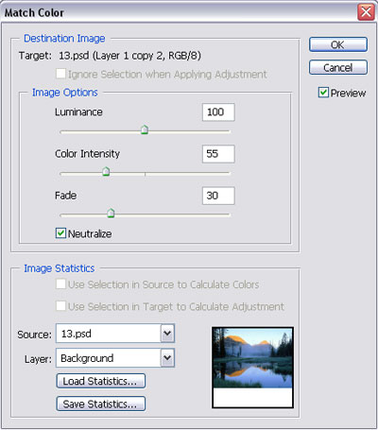This screenshot has height=430, width=378.
Task: Click the Color Intensity slider handle
Action: click(x=106, y=171)
